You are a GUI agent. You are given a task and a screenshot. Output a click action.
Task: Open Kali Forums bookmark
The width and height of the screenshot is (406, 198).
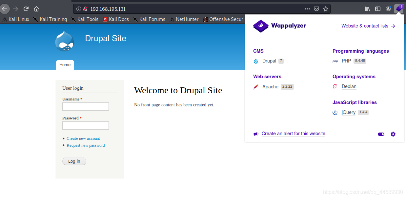click(149, 19)
